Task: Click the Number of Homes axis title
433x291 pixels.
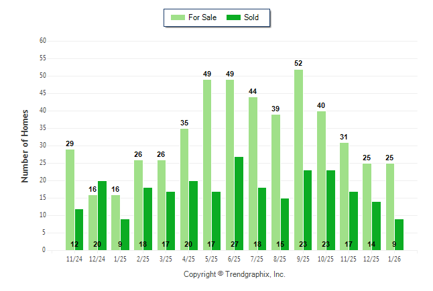Action: pos(25,145)
